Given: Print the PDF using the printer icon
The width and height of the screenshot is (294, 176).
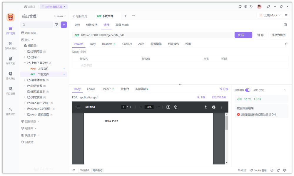Looking at the screenshot, I should coord(214,107).
